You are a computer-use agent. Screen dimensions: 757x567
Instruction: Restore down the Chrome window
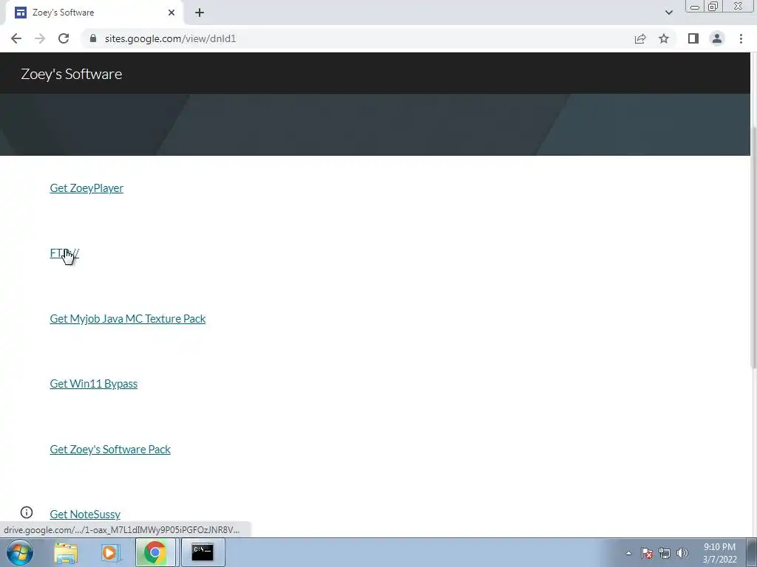tap(713, 7)
